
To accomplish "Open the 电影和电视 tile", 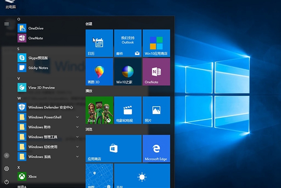I will click(x=128, y=110).
